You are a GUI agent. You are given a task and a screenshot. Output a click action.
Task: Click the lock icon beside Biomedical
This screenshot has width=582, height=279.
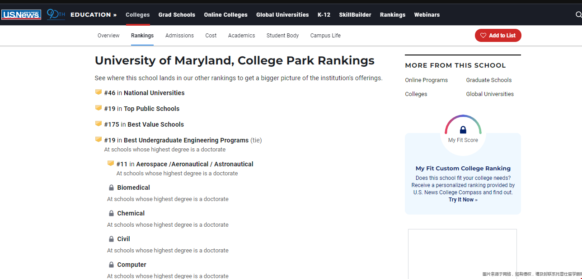click(x=111, y=188)
